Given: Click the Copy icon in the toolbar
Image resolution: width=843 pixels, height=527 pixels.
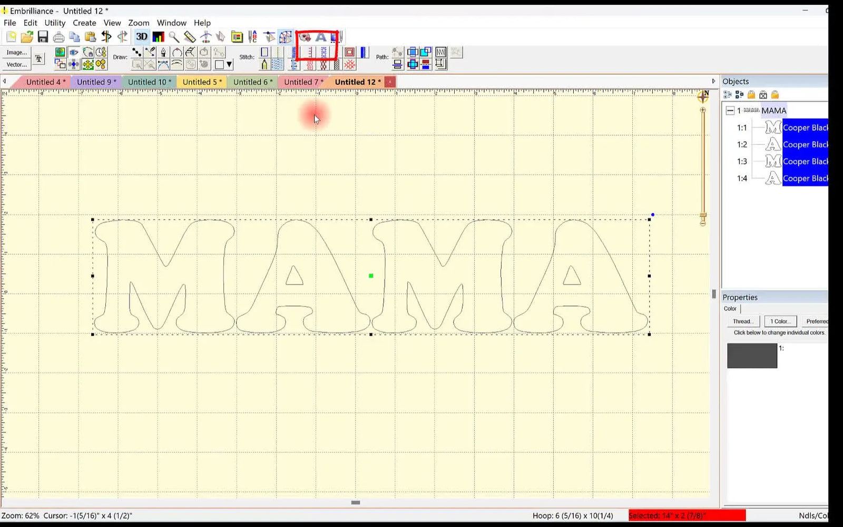Looking at the screenshot, I should [74, 36].
